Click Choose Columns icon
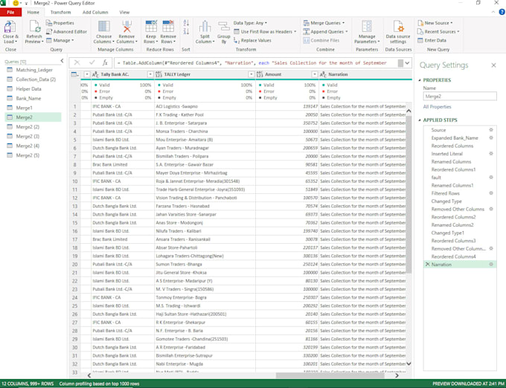The width and height of the screenshot is (506, 388). (104, 27)
